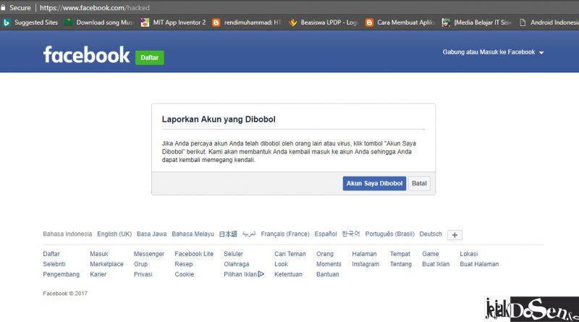
Task: Open the Grup footer link
Action: 140,264
